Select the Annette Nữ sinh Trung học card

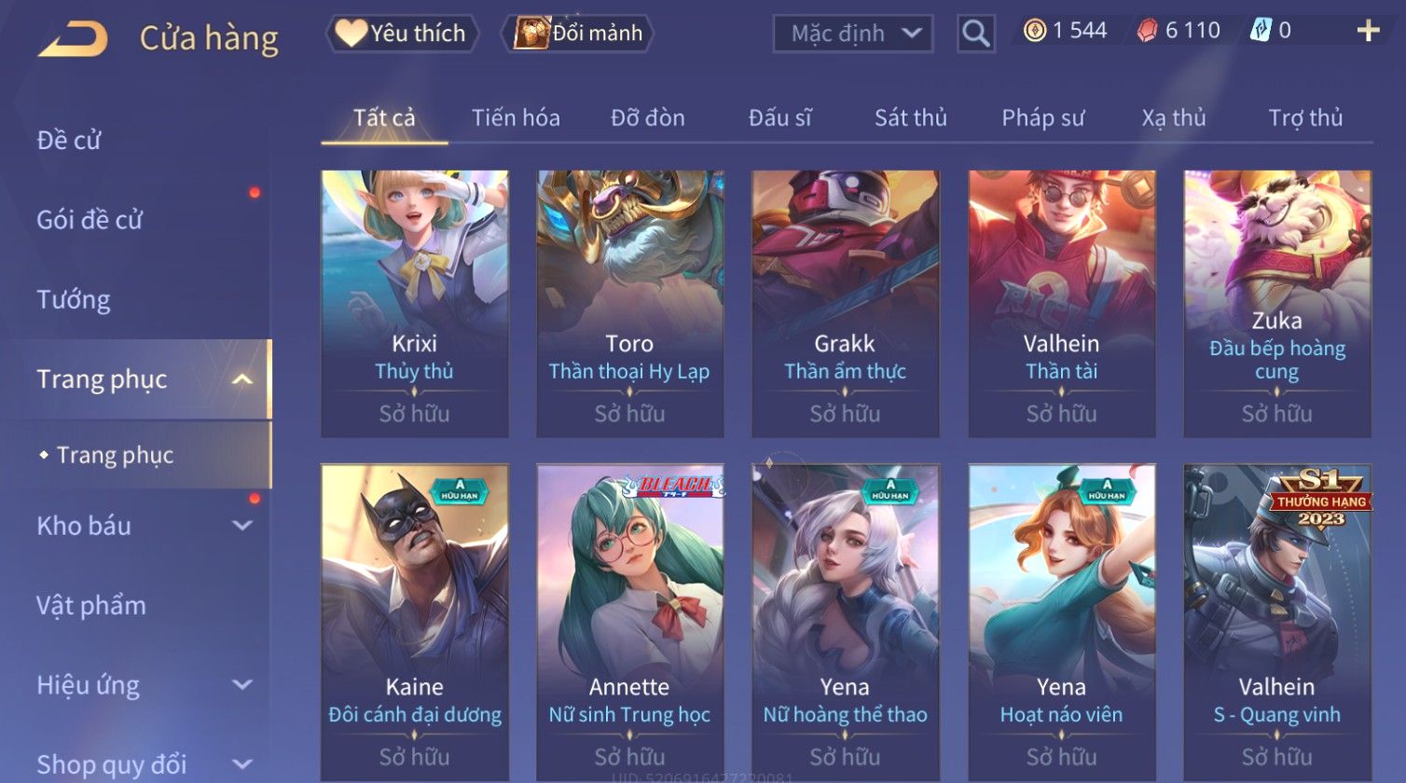(x=630, y=623)
